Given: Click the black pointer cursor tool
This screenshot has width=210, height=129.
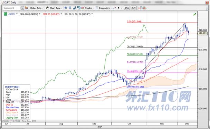Looking at the screenshot, I should click(x=119, y=8).
